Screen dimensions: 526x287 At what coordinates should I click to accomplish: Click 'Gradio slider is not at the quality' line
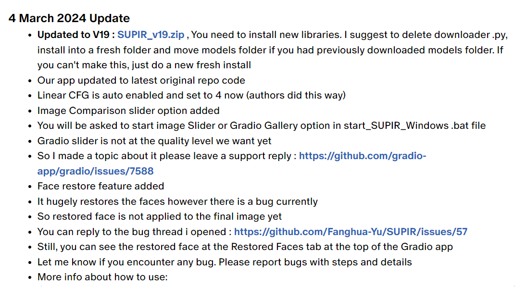pos(154,141)
